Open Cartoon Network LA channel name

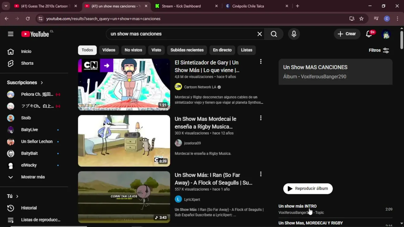click(200, 87)
